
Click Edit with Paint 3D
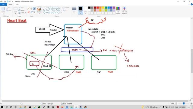coord(124,10)
